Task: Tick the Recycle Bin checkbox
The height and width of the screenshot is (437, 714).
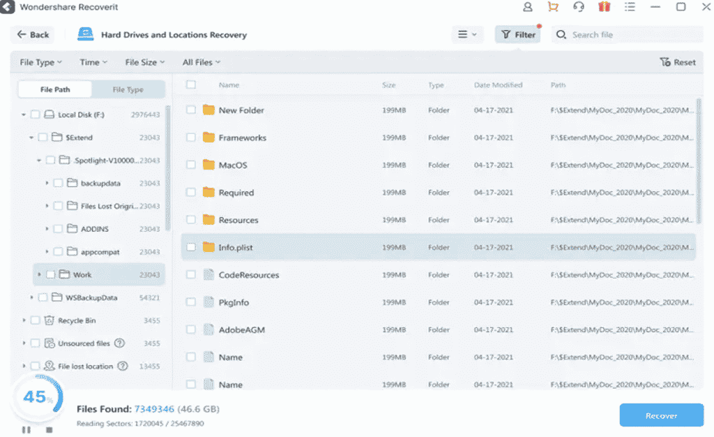Action: [x=35, y=320]
